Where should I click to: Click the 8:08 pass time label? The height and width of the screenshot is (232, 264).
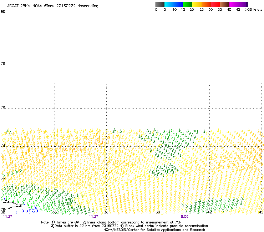[184, 217]
